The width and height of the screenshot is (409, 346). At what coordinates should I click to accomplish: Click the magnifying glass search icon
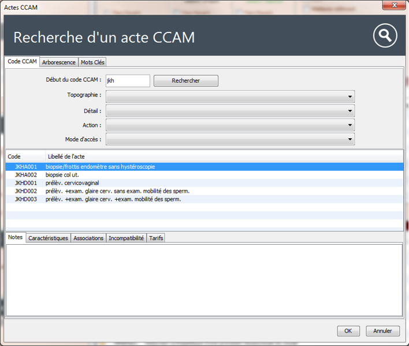coord(385,36)
